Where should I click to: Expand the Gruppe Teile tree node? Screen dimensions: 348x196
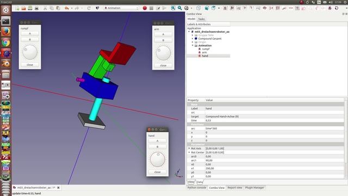pos(192,35)
